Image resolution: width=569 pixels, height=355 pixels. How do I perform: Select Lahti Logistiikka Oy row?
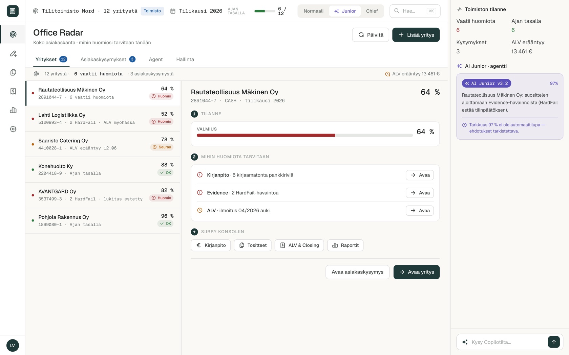[x=103, y=119]
